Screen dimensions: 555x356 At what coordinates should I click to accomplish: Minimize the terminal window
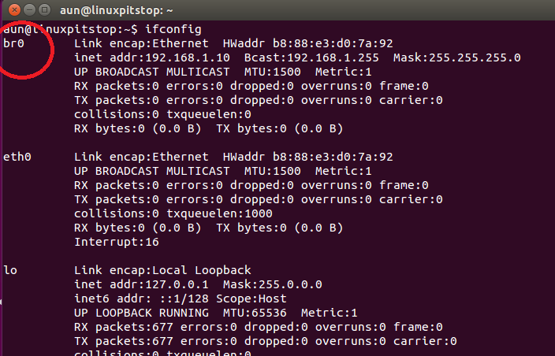pos(29,10)
